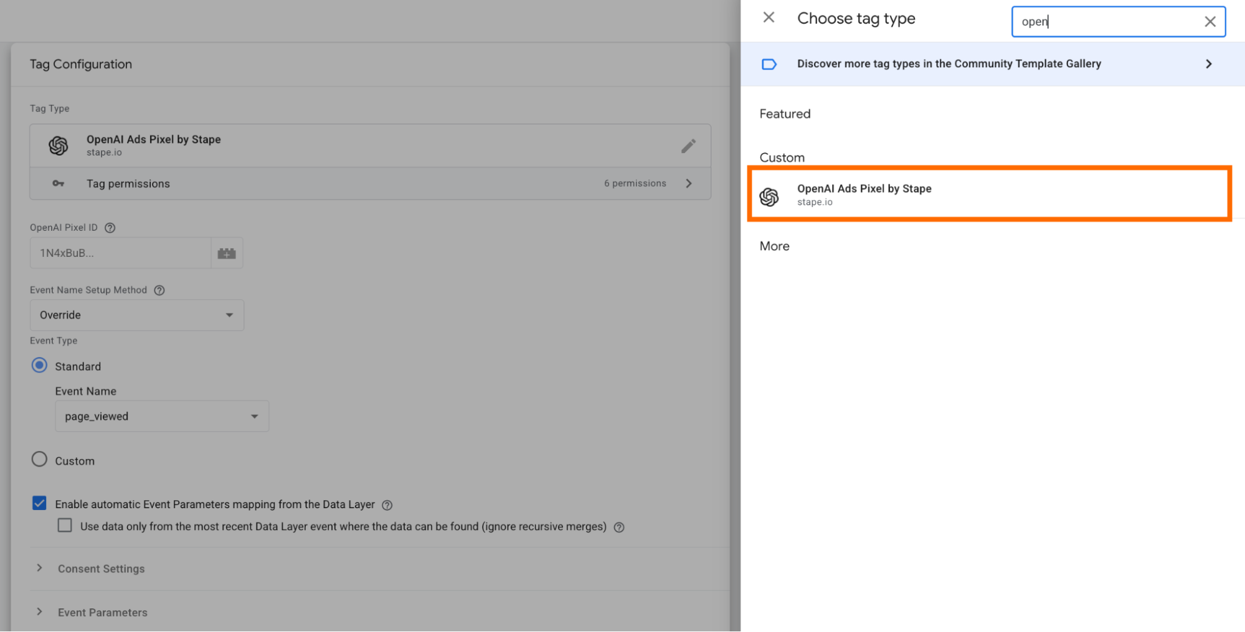Expand the 6 permissions arrow

[x=689, y=184]
